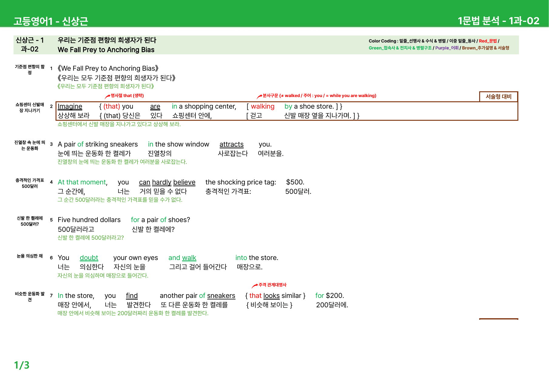Select the label '신상근 - 1 과-02'

point(30,45)
